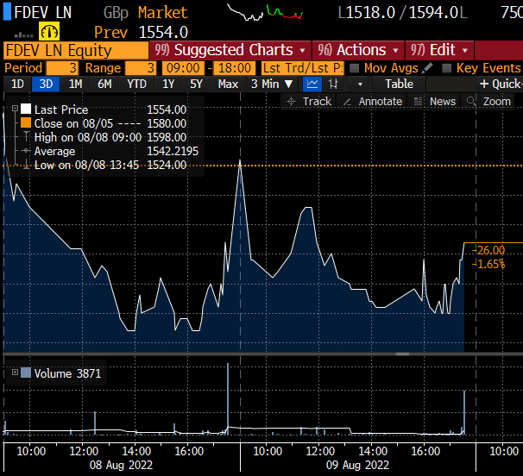This screenshot has width=523, height=476.
Task: Click the panel divider handle above volume
Action: (402, 354)
